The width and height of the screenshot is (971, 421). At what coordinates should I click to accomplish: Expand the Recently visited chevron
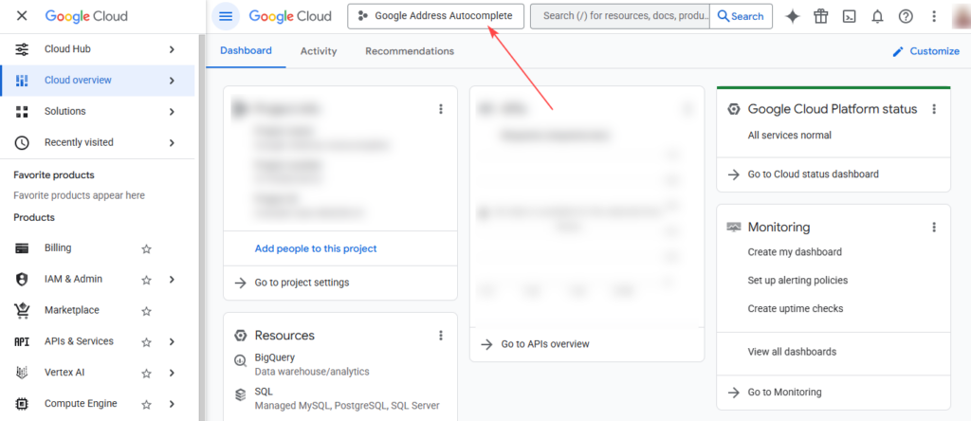172,143
